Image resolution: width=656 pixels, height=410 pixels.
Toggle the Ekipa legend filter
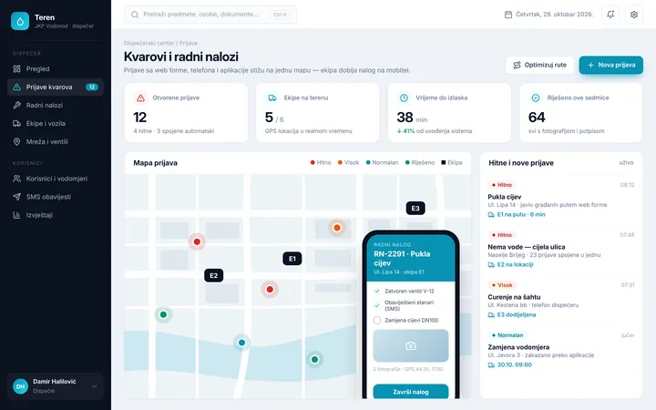click(x=451, y=163)
